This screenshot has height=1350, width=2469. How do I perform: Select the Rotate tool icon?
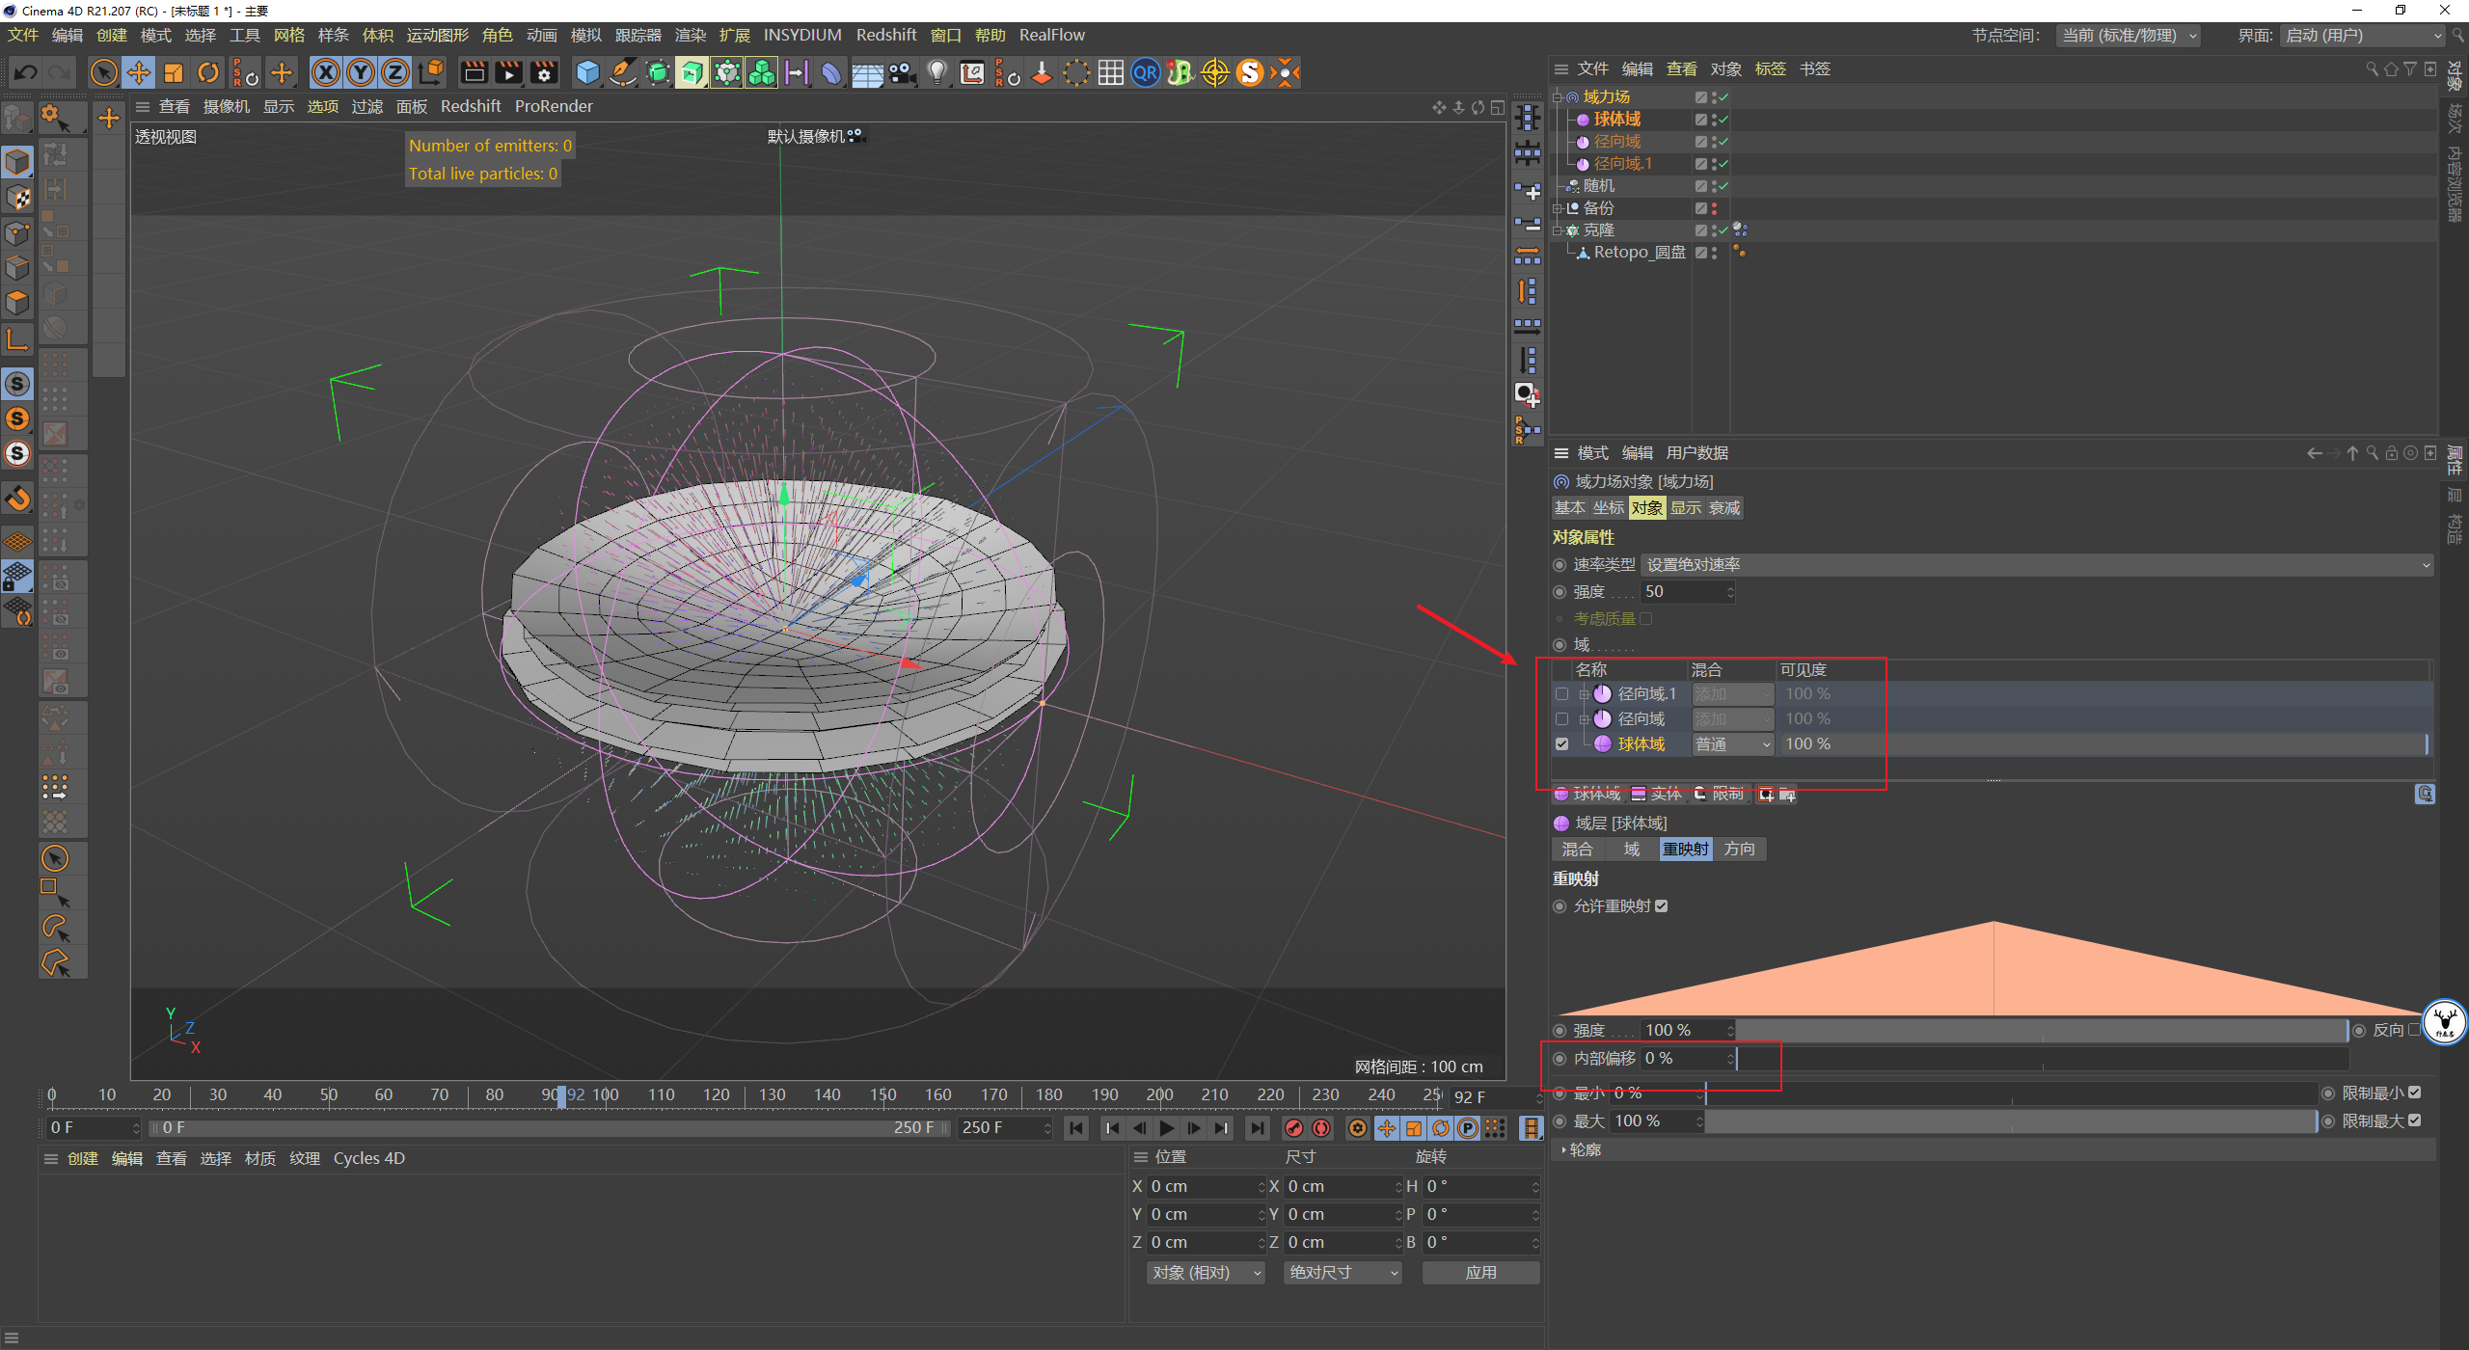(208, 72)
